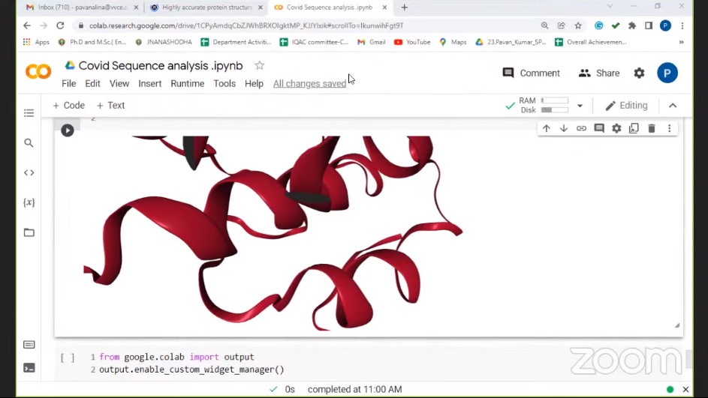Open the View menu
This screenshot has height=398, width=708.
pyautogui.click(x=119, y=83)
